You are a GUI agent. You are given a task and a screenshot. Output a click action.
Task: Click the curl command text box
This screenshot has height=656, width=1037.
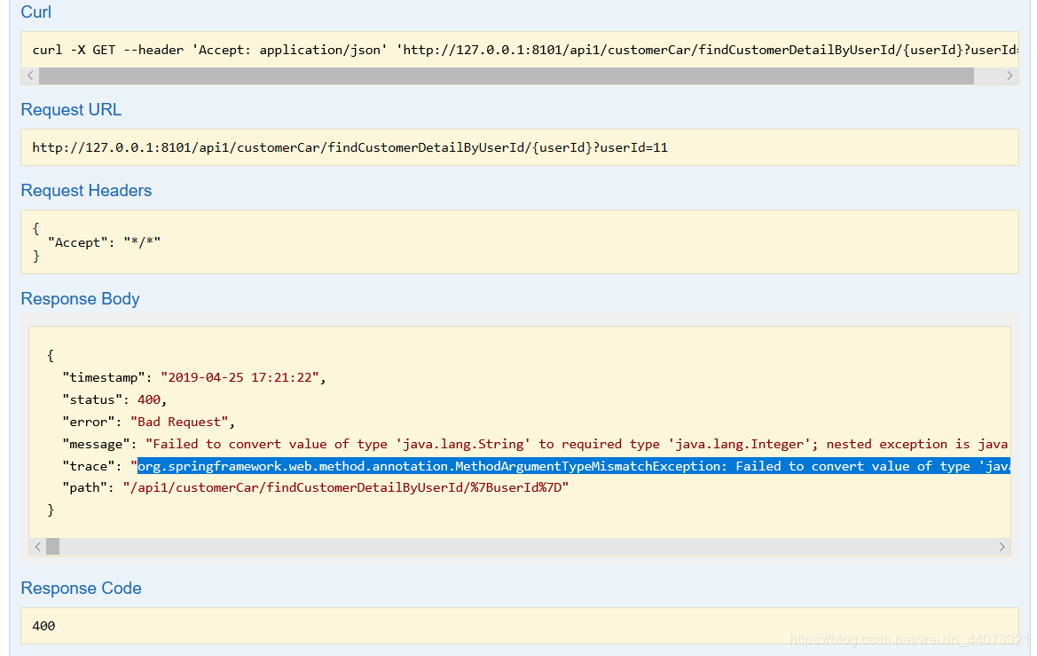(520, 50)
